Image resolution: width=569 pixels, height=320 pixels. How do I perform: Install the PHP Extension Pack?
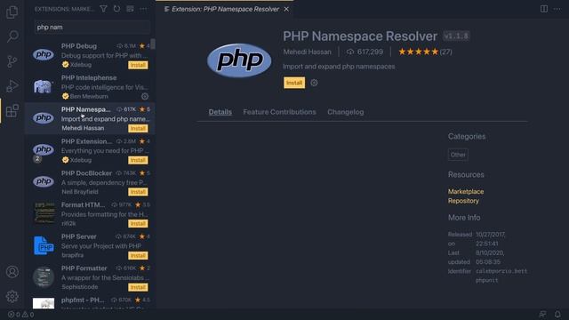[138, 160]
